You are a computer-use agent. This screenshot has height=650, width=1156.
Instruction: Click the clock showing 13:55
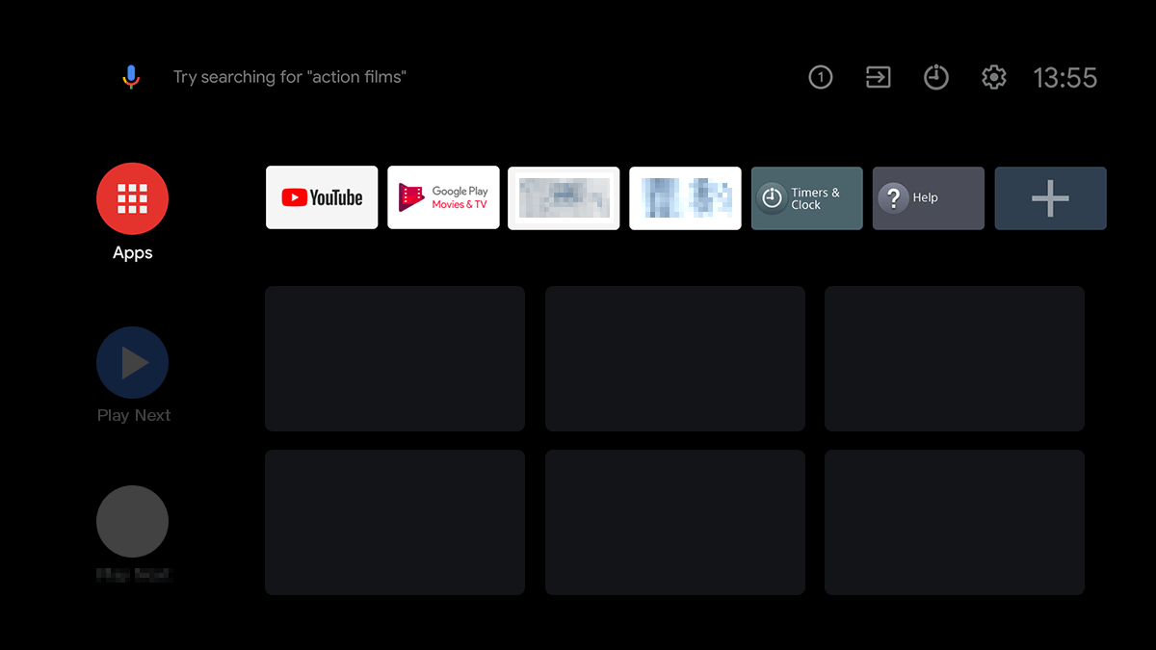point(1065,77)
